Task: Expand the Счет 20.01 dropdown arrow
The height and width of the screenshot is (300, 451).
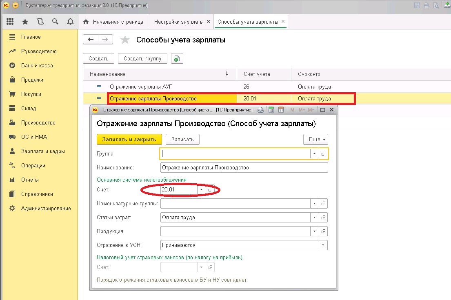Action: coord(201,189)
